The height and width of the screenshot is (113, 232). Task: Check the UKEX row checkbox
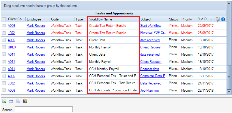click(4, 47)
